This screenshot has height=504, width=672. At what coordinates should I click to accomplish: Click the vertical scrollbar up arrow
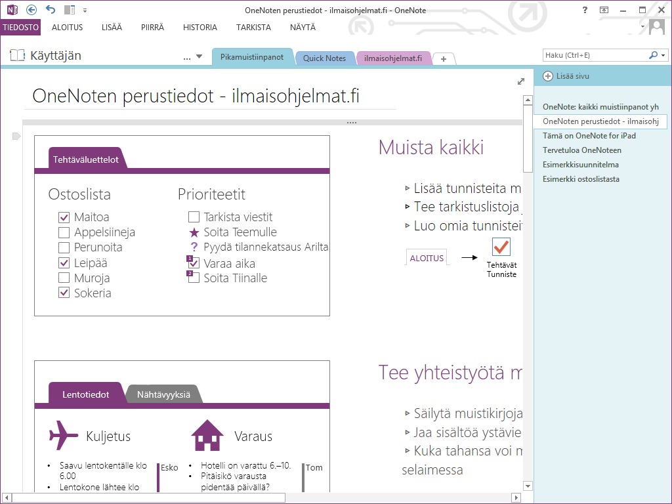pos(528,100)
